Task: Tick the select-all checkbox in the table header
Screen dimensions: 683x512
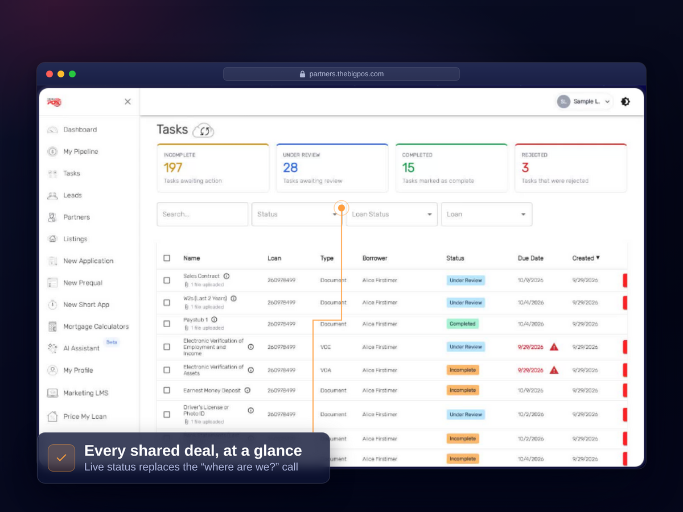Action: pyautogui.click(x=167, y=258)
